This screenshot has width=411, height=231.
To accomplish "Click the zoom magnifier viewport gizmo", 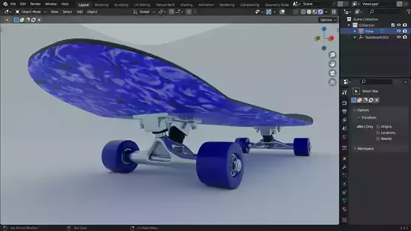I will 333,55.
